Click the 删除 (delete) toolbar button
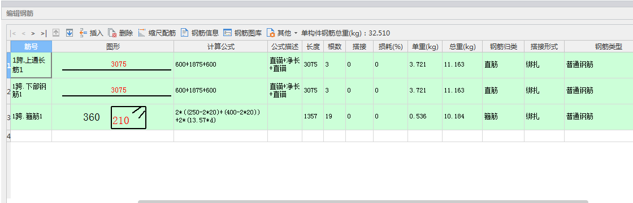Screen dimensions: 633x203 coord(121,33)
